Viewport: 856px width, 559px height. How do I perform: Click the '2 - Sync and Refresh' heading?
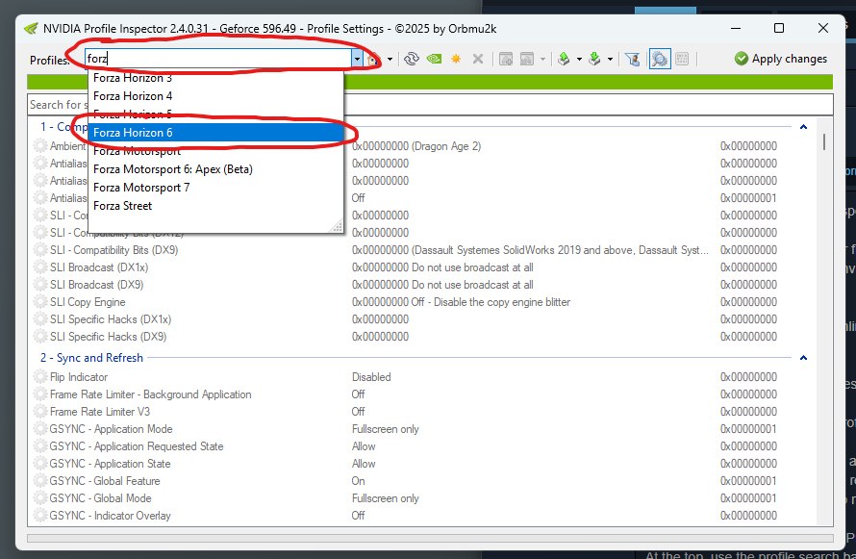(91, 358)
